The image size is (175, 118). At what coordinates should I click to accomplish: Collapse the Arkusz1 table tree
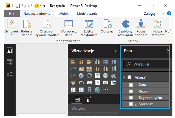click(x=124, y=77)
